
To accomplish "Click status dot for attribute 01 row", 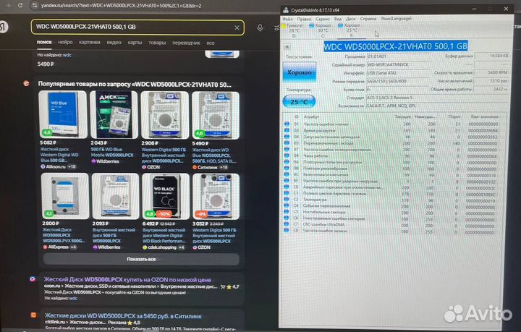I will click(x=287, y=124).
